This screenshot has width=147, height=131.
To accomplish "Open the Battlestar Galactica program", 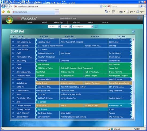I will (47, 113).
